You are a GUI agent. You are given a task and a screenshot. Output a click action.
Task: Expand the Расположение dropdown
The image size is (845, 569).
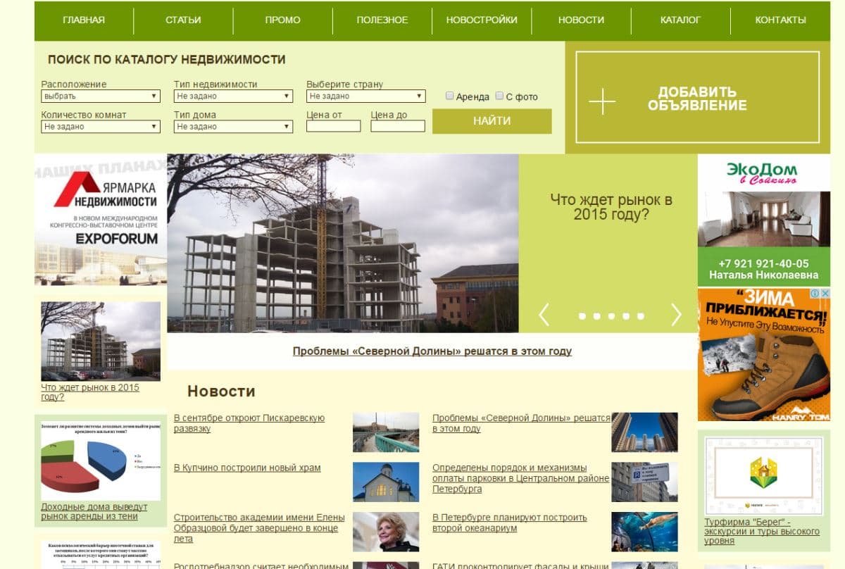101,96
